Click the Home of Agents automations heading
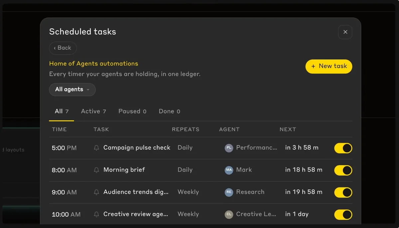 pyautogui.click(x=93, y=64)
